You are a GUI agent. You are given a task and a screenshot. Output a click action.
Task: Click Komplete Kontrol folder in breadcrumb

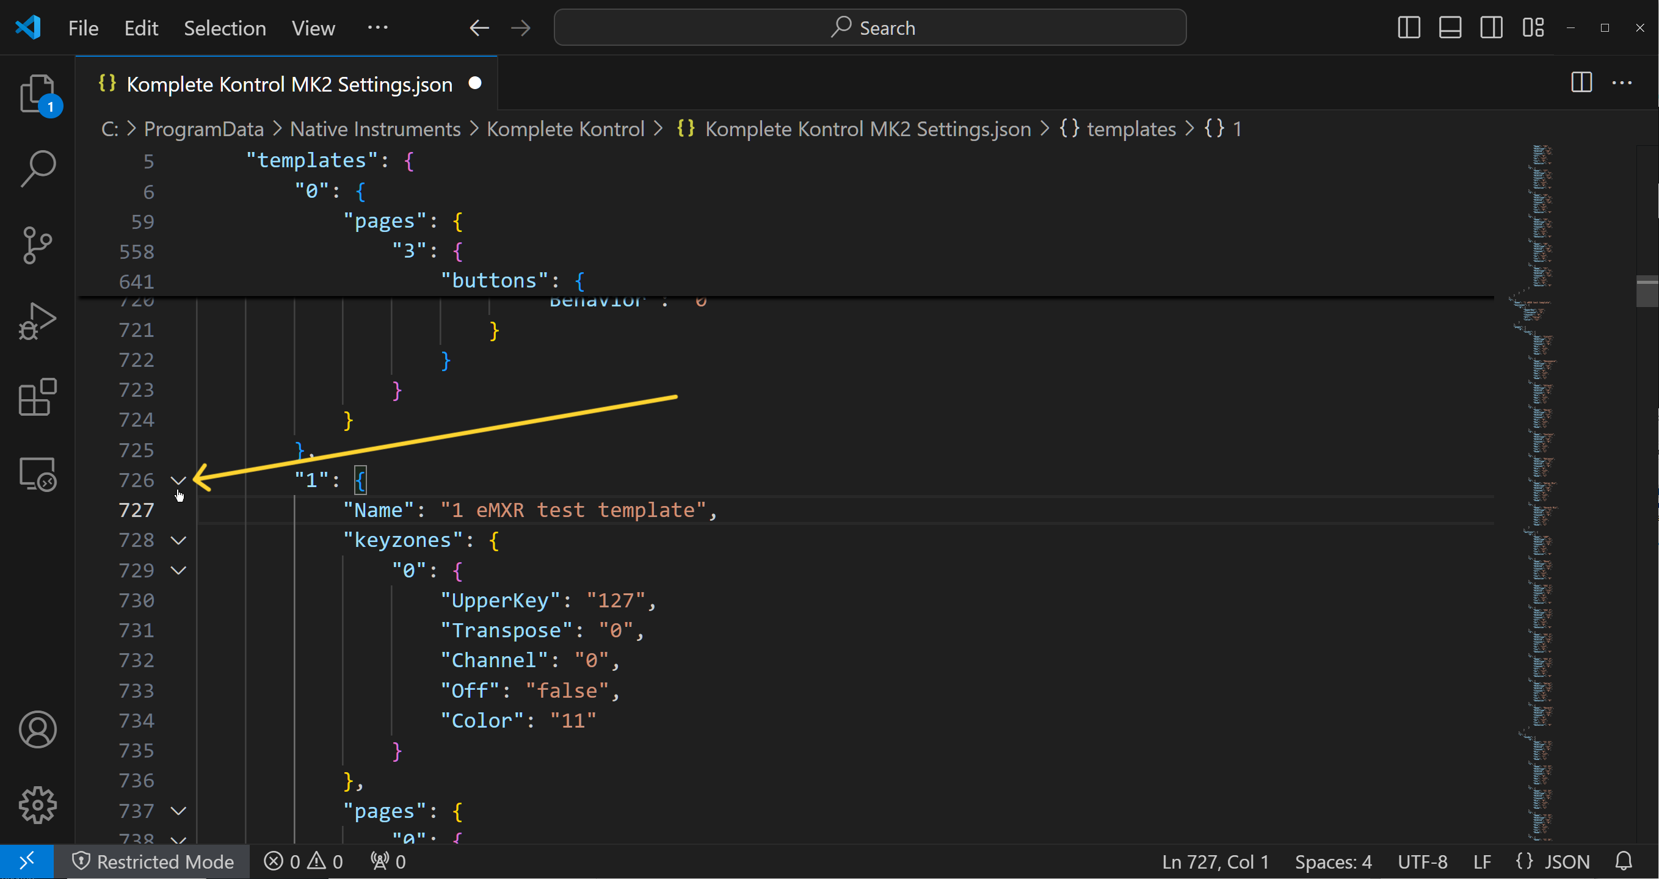(x=565, y=129)
